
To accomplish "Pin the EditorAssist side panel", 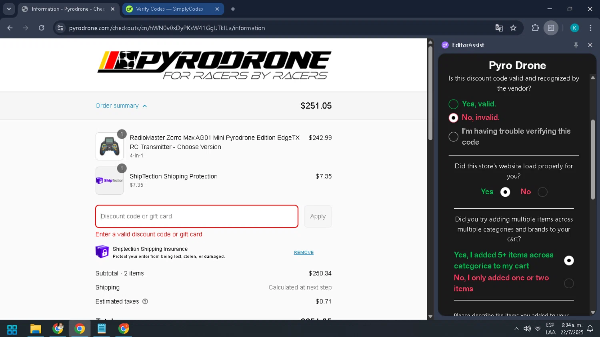I will pos(576,45).
